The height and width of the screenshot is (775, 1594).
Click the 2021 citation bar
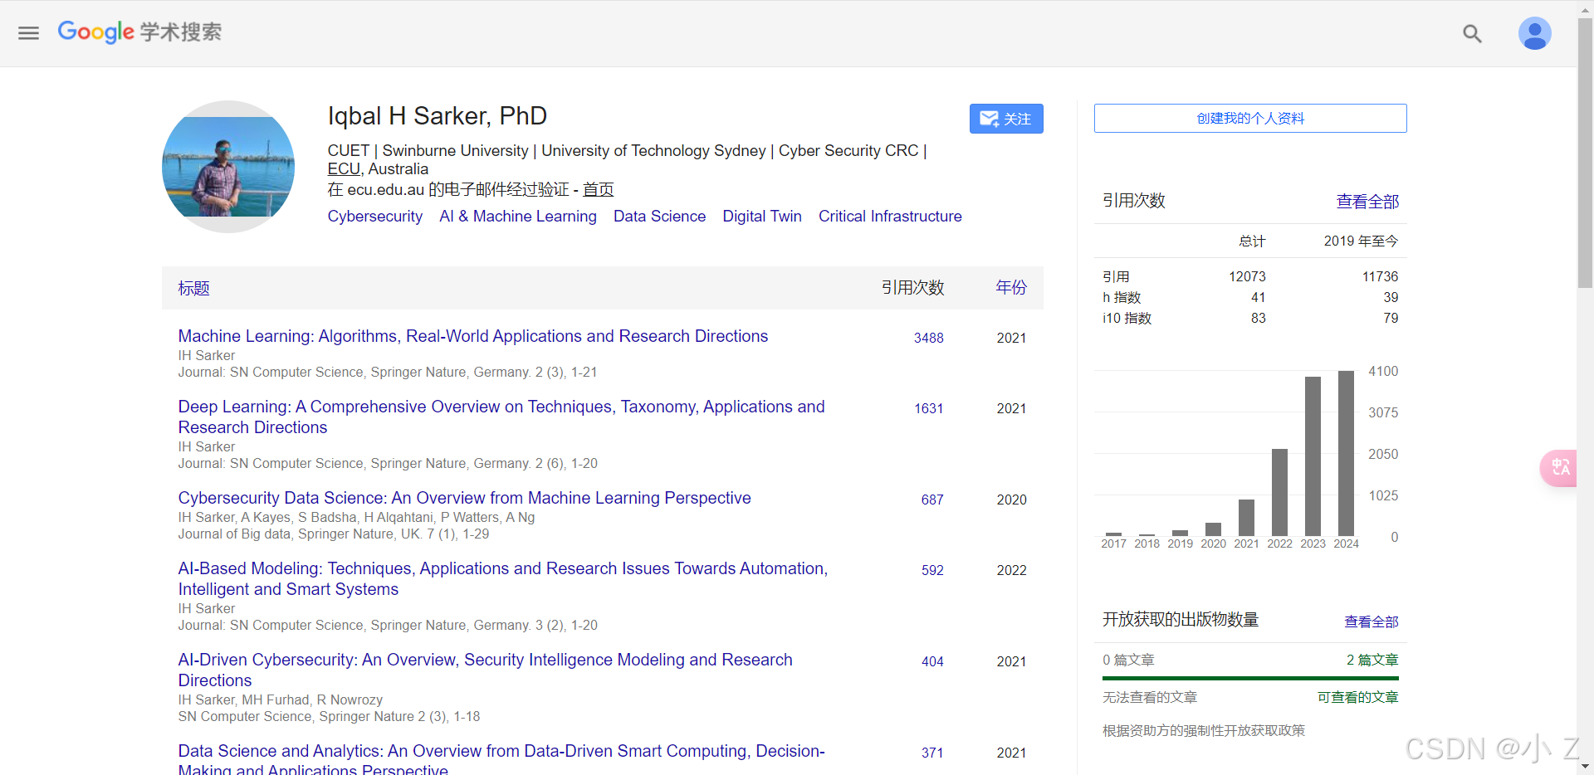click(x=1246, y=518)
